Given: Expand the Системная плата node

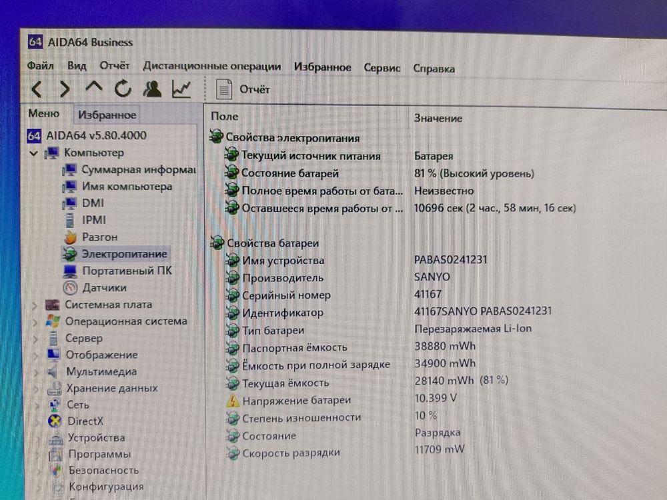Looking at the screenshot, I should point(35,305).
